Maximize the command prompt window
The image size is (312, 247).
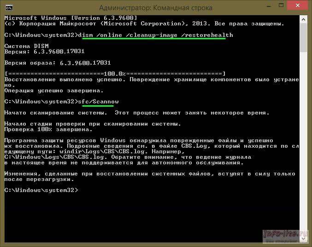[281, 6]
